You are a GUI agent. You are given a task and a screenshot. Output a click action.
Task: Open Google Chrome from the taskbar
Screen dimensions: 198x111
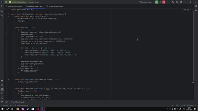[x=18, y=109]
